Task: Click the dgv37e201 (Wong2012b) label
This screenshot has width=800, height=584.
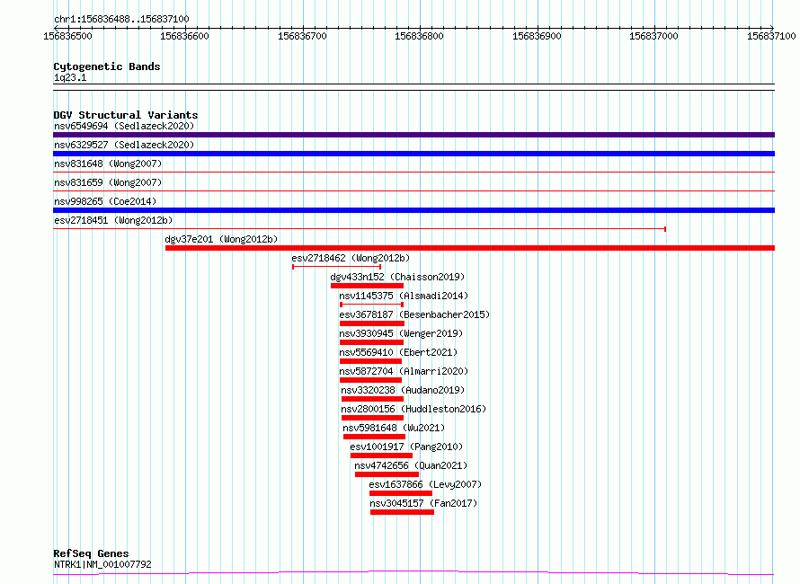Action: (x=221, y=239)
